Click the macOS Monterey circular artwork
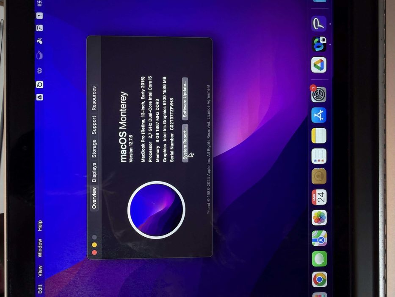The height and width of the screenshot is (297, 395). [157, 210]
